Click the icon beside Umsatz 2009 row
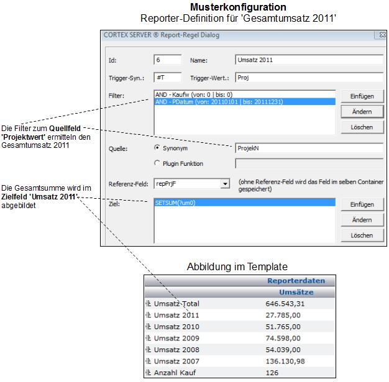The width and height of the screenshot is (389, 382). (148, 339)
